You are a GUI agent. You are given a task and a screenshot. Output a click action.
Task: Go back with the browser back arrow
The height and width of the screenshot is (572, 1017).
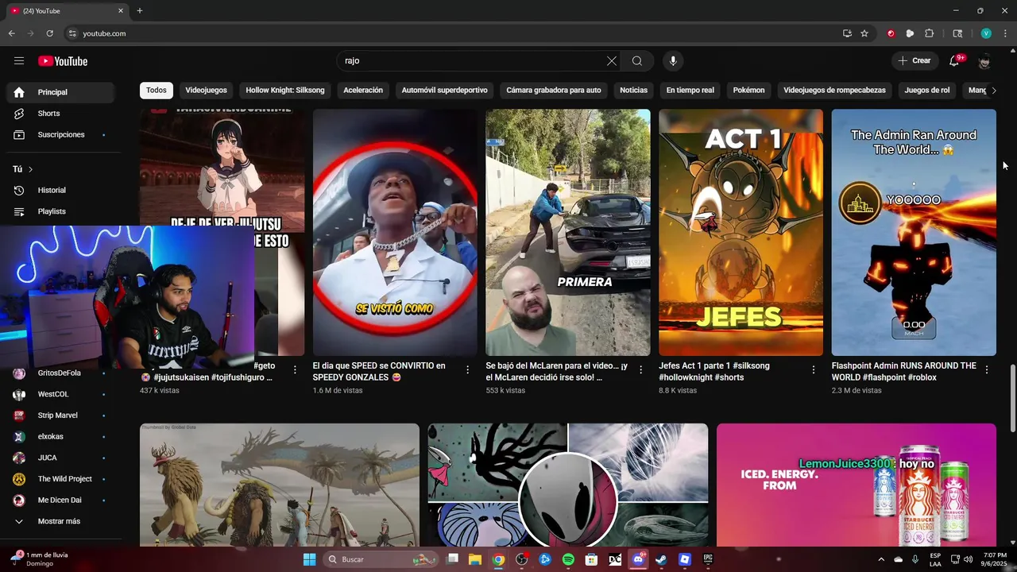(x=11, y=33)
